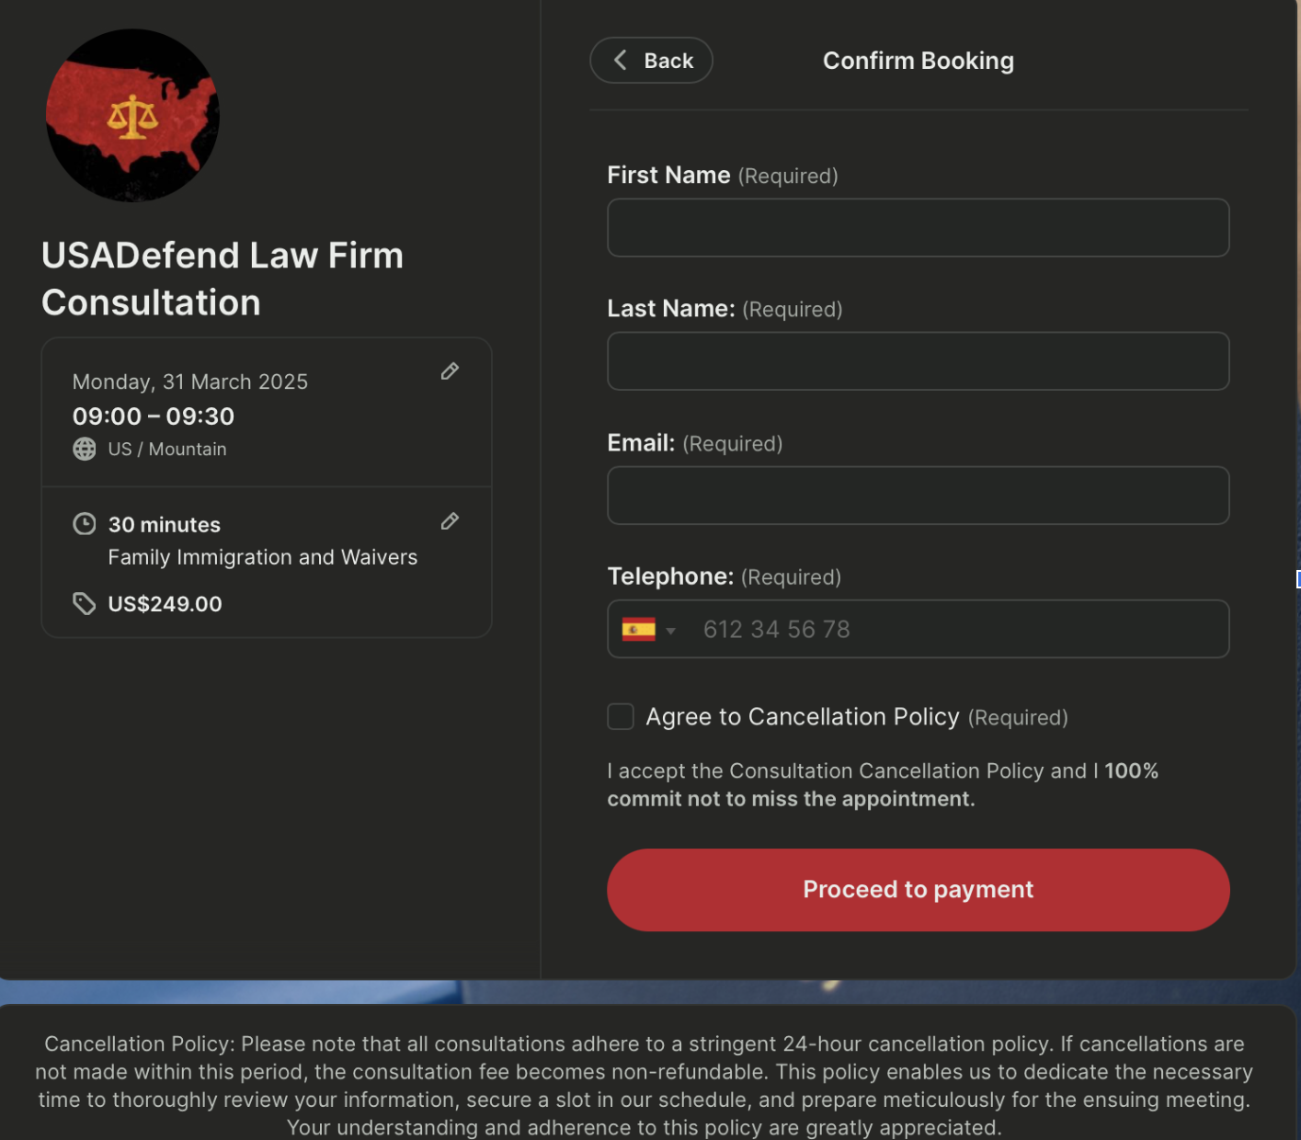Click inside the First Name field
1301x1140 pixels.
[918, 227]
